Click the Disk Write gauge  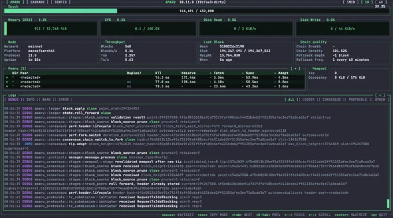point(343,28)
